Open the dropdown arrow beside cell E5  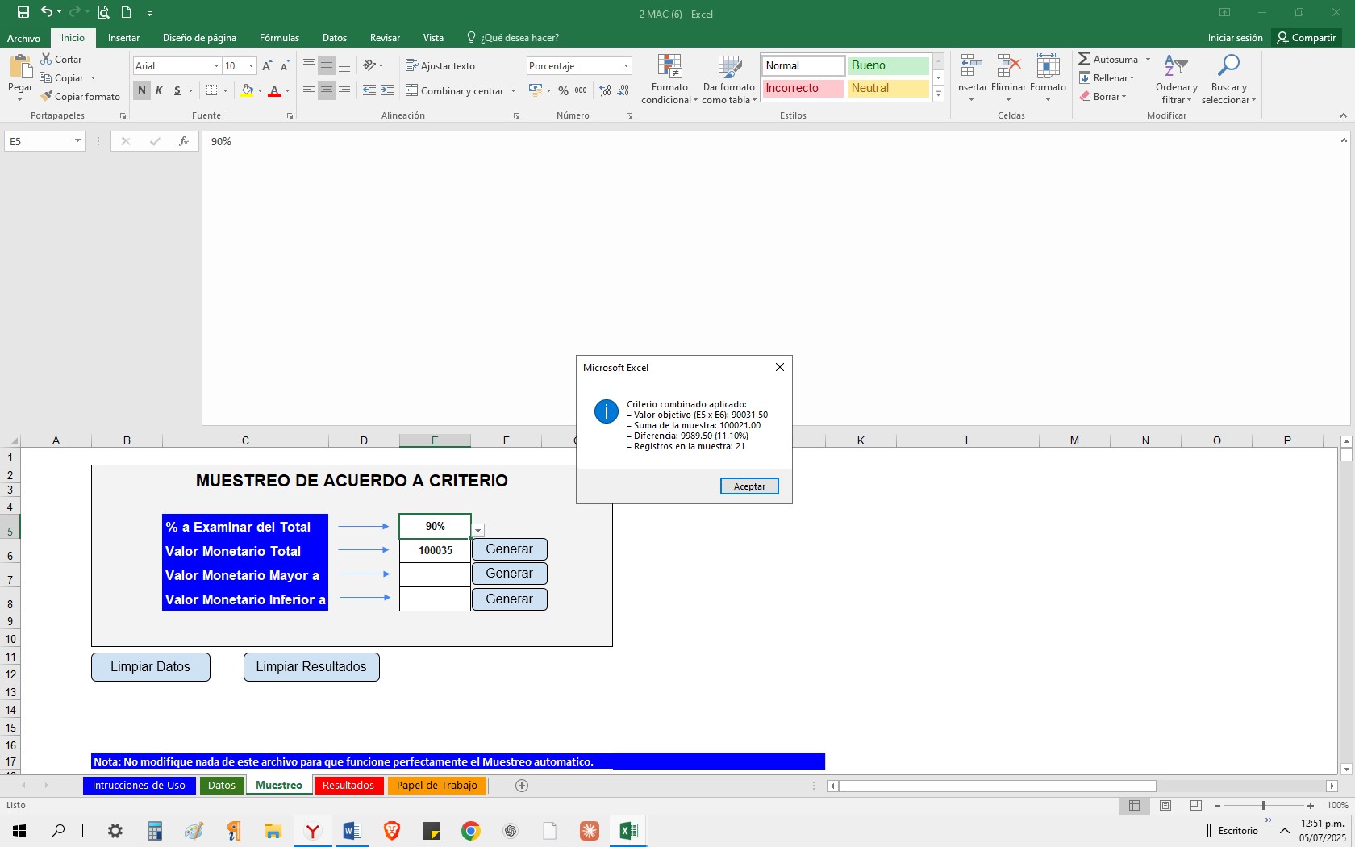click(478, 530)
